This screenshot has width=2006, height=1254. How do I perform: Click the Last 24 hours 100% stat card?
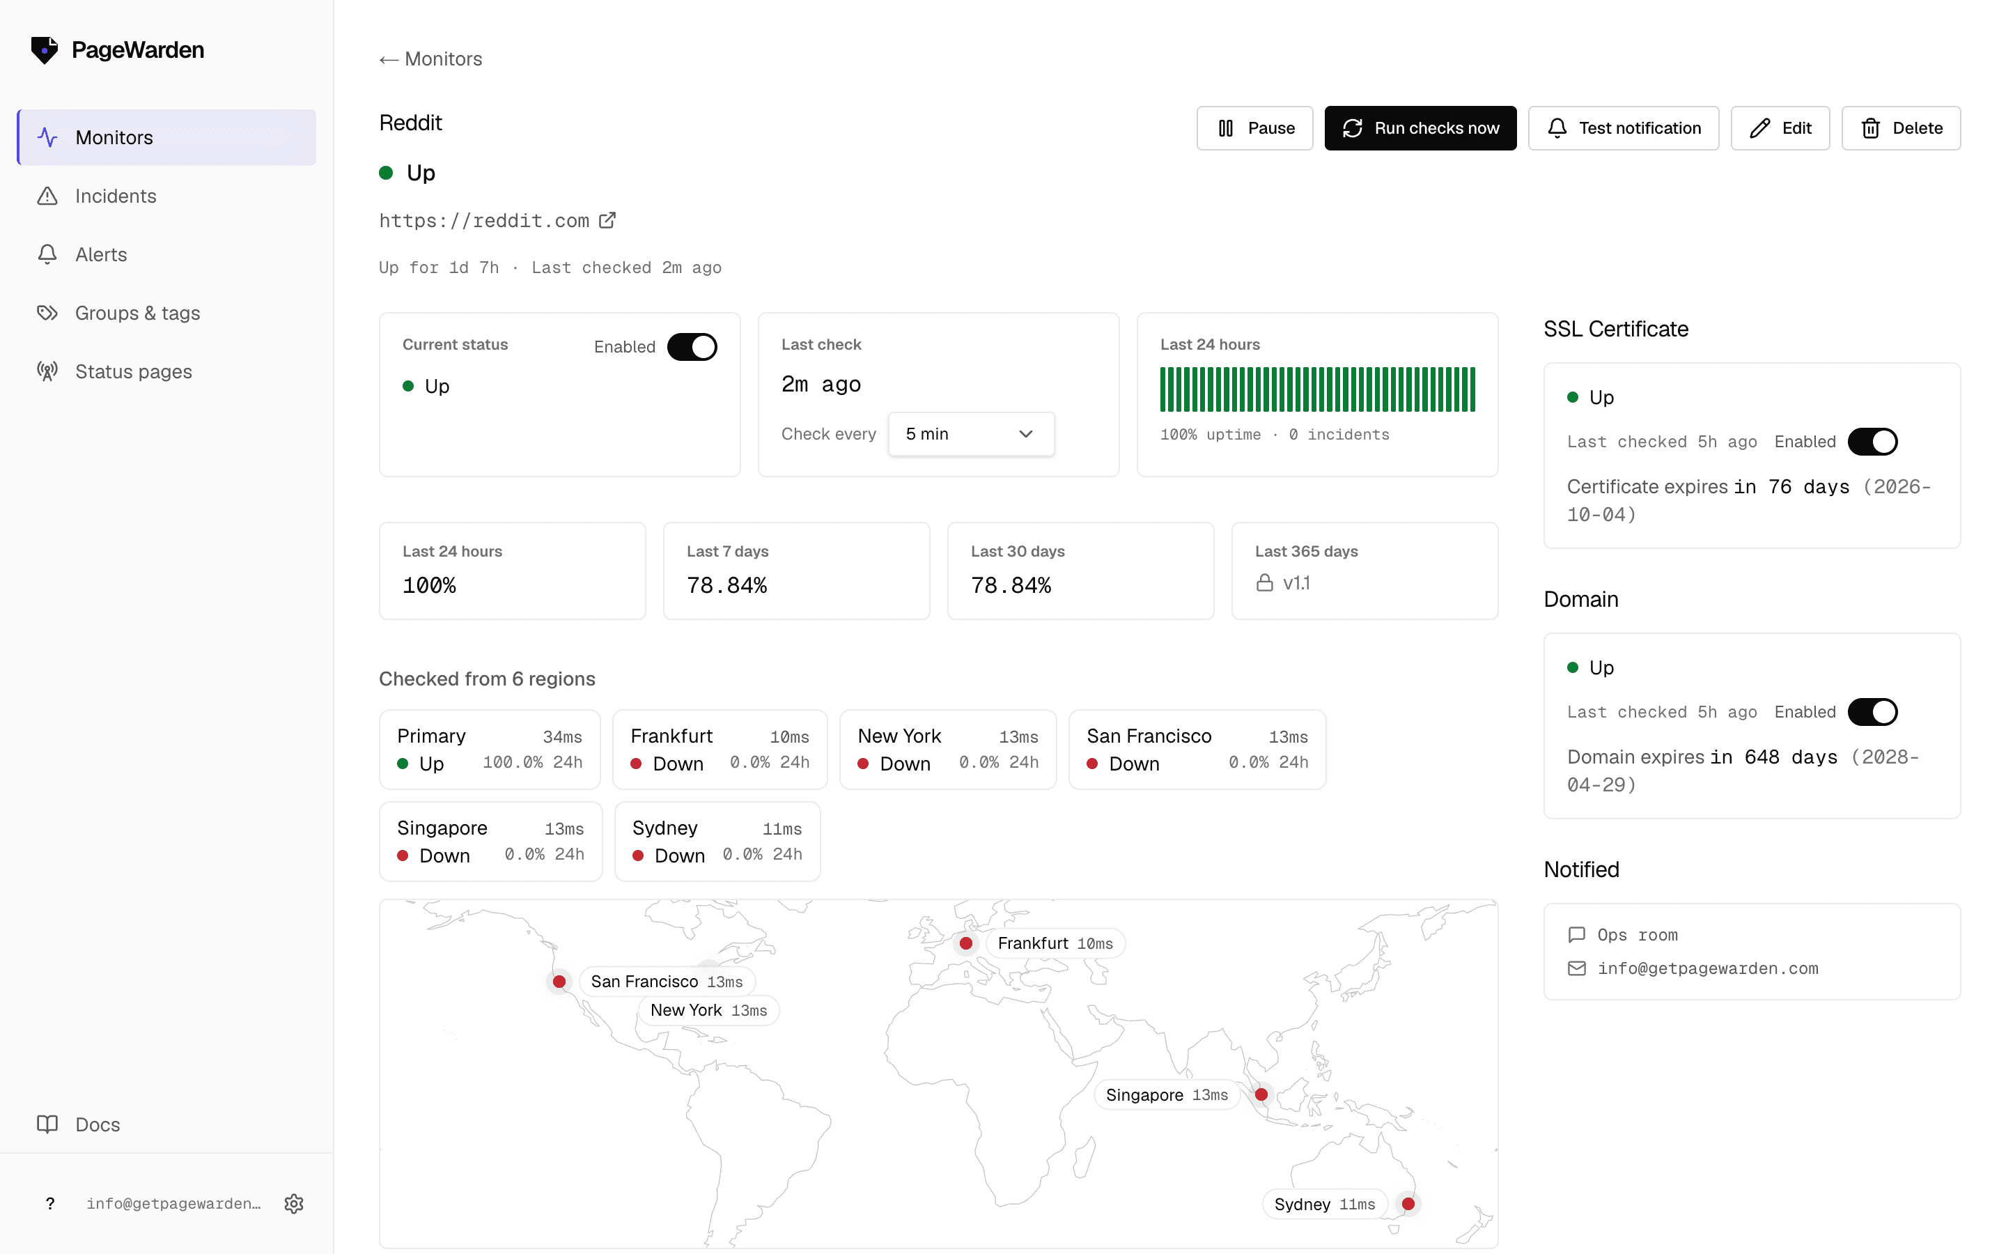click(x=511, y=571)
